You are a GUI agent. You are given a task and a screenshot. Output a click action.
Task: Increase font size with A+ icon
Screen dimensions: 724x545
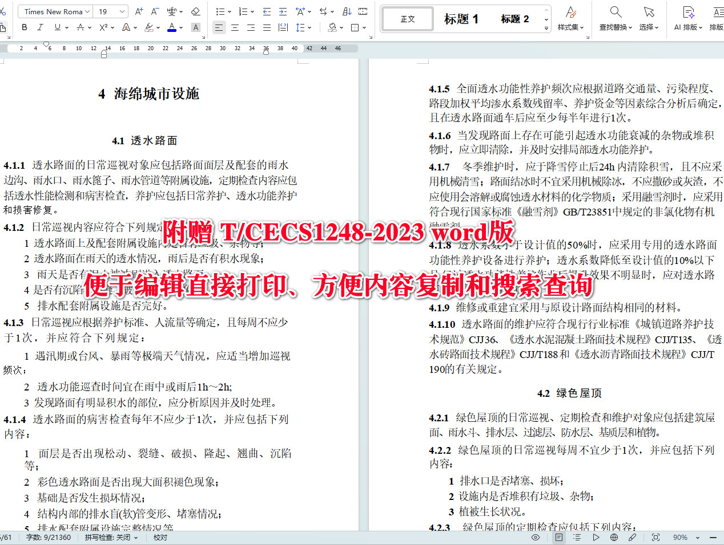139,11
